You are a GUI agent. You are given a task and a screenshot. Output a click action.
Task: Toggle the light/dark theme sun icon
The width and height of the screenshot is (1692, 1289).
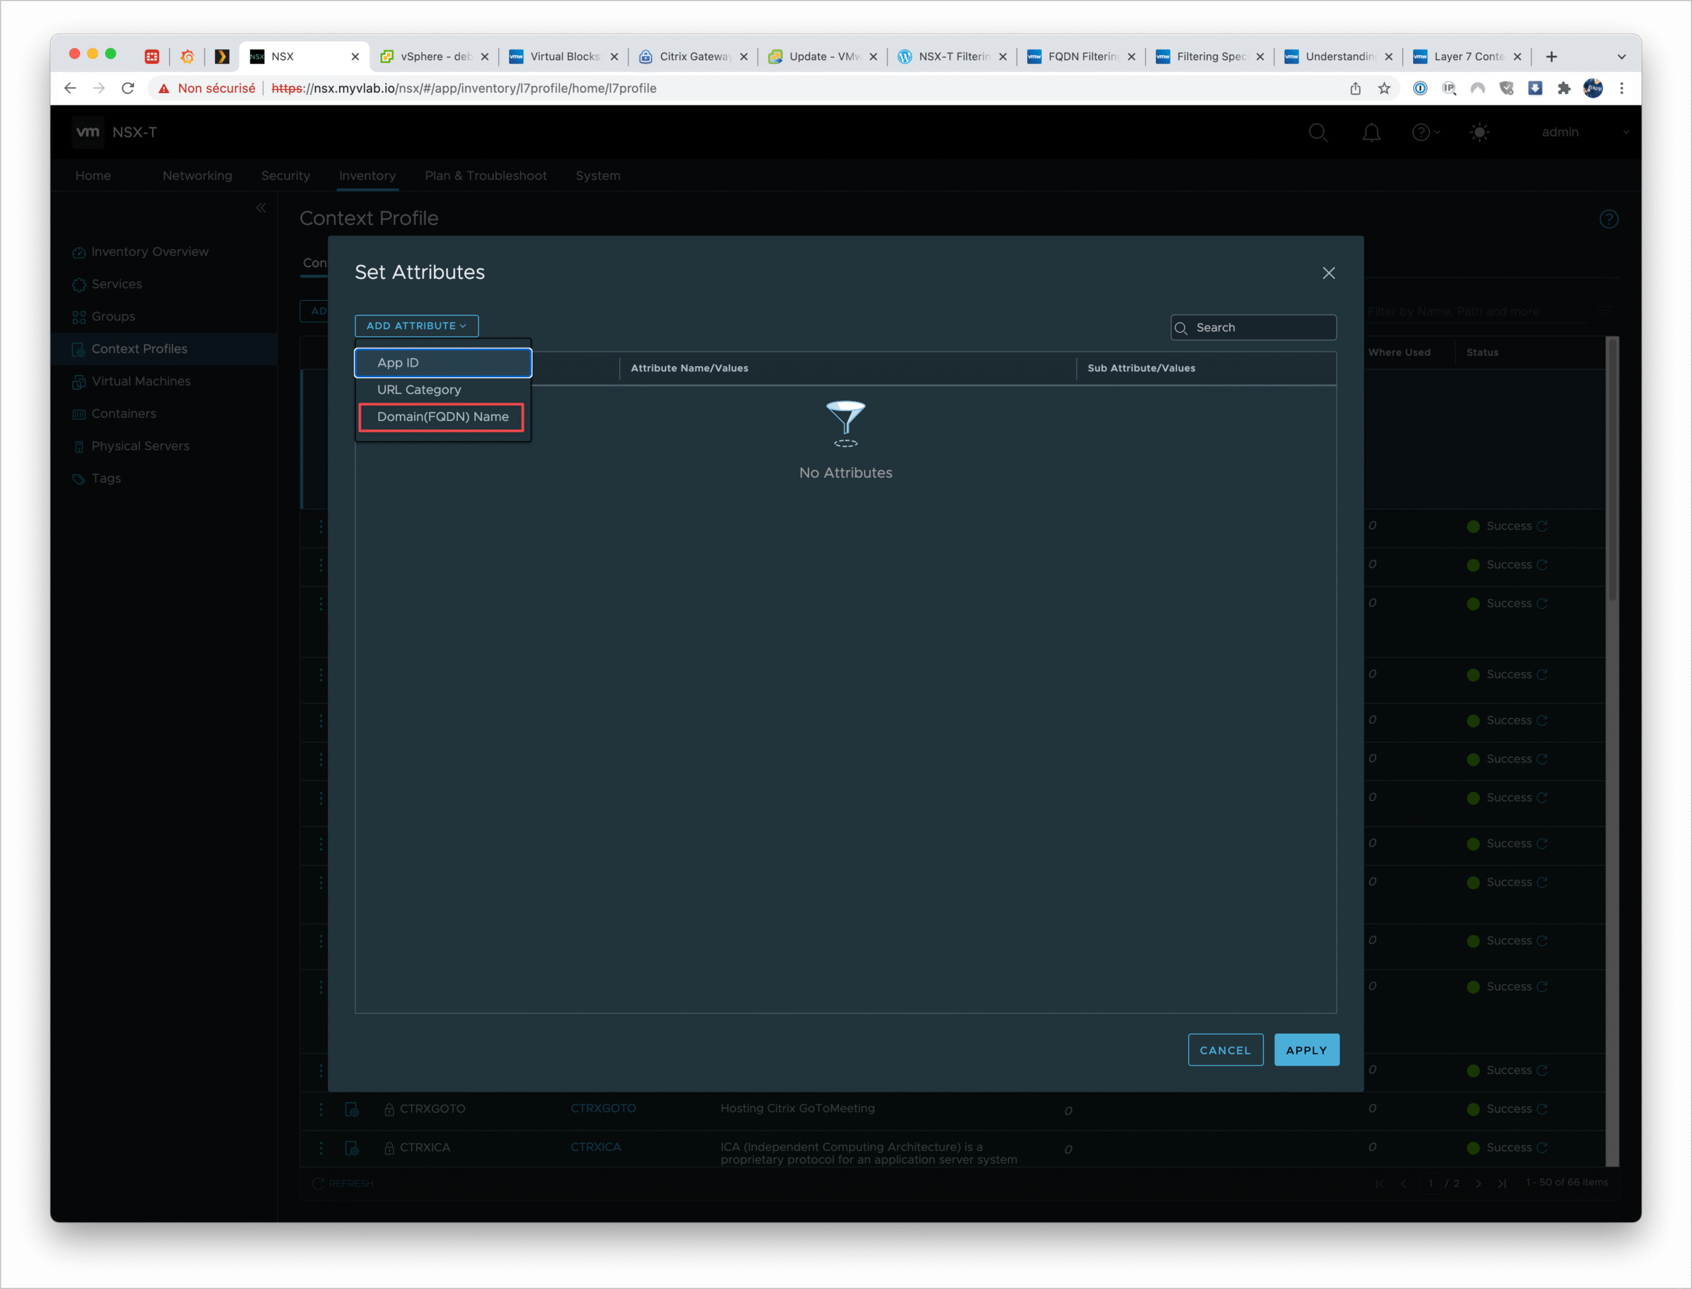pos(1480,133)
